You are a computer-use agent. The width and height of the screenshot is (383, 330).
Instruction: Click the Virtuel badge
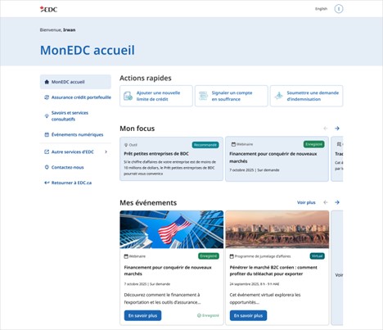[x=317, y=256]
